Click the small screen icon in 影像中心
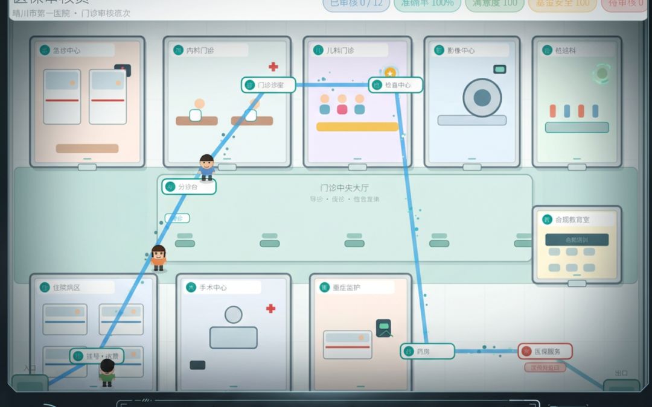Screen dimensions: 652x407 [500, 69]
